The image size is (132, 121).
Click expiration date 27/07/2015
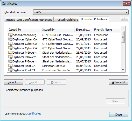click(84, 61)
